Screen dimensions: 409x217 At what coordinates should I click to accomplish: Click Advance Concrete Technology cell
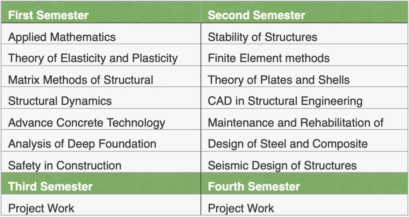[87, 122]
